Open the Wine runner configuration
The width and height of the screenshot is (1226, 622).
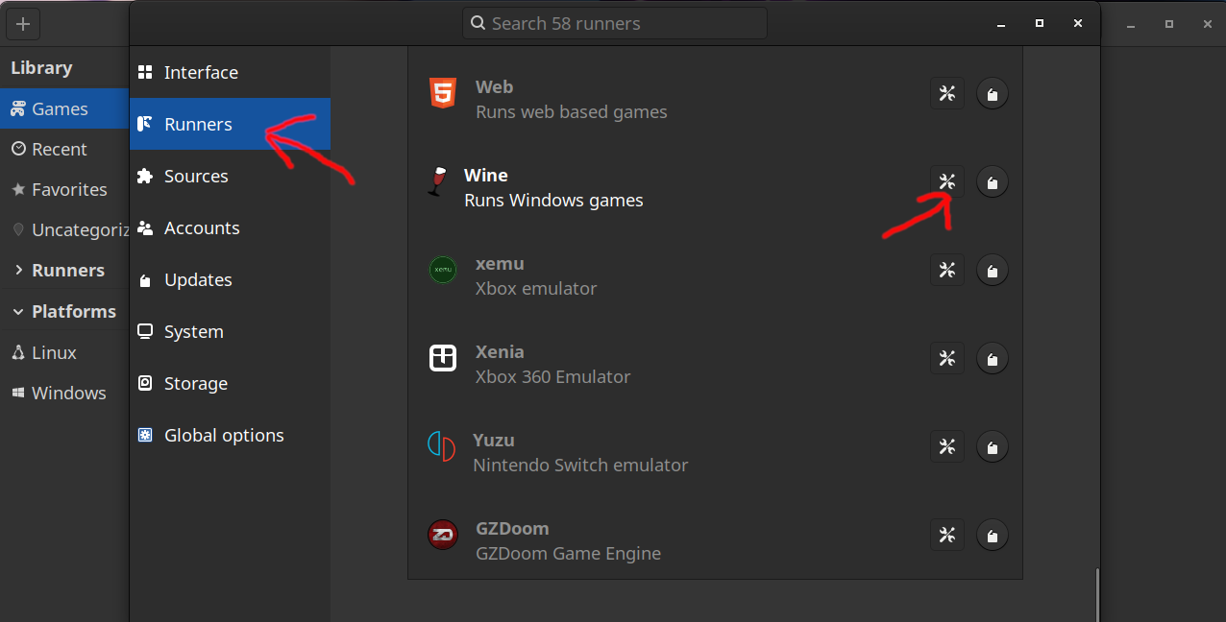click(947, 181)
